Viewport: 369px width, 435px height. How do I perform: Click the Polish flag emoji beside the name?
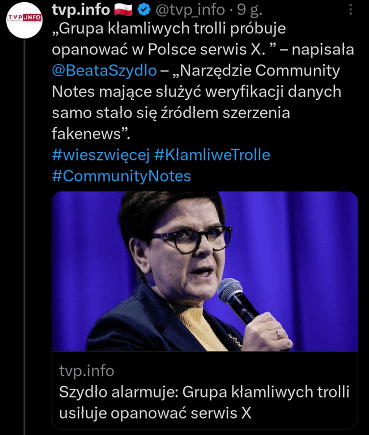(124, 10)
